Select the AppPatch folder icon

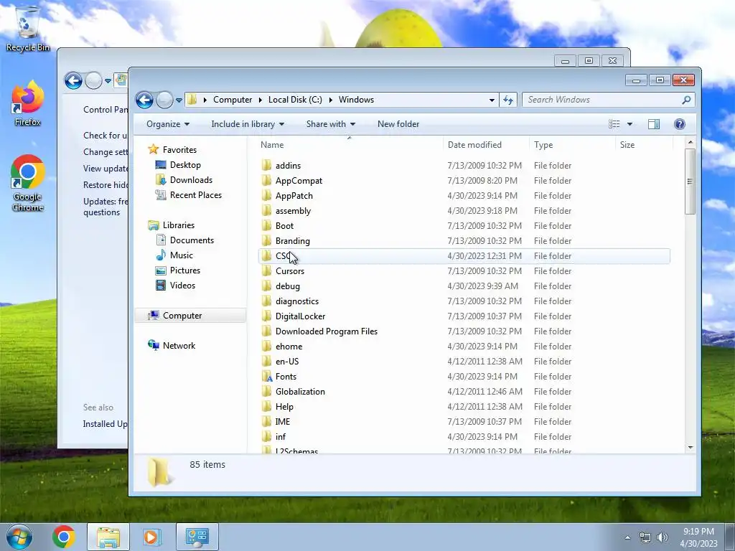[266, 195]
